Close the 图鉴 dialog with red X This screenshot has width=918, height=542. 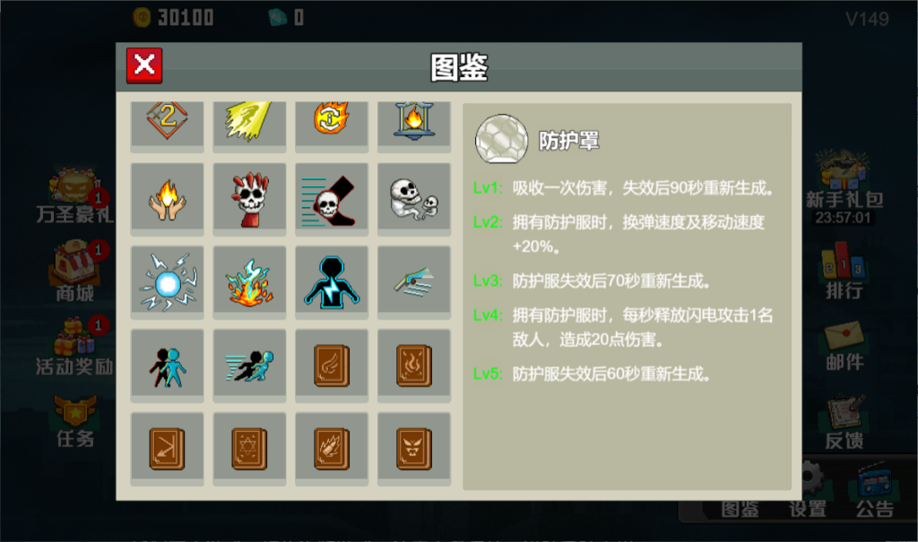pos(144,65)
